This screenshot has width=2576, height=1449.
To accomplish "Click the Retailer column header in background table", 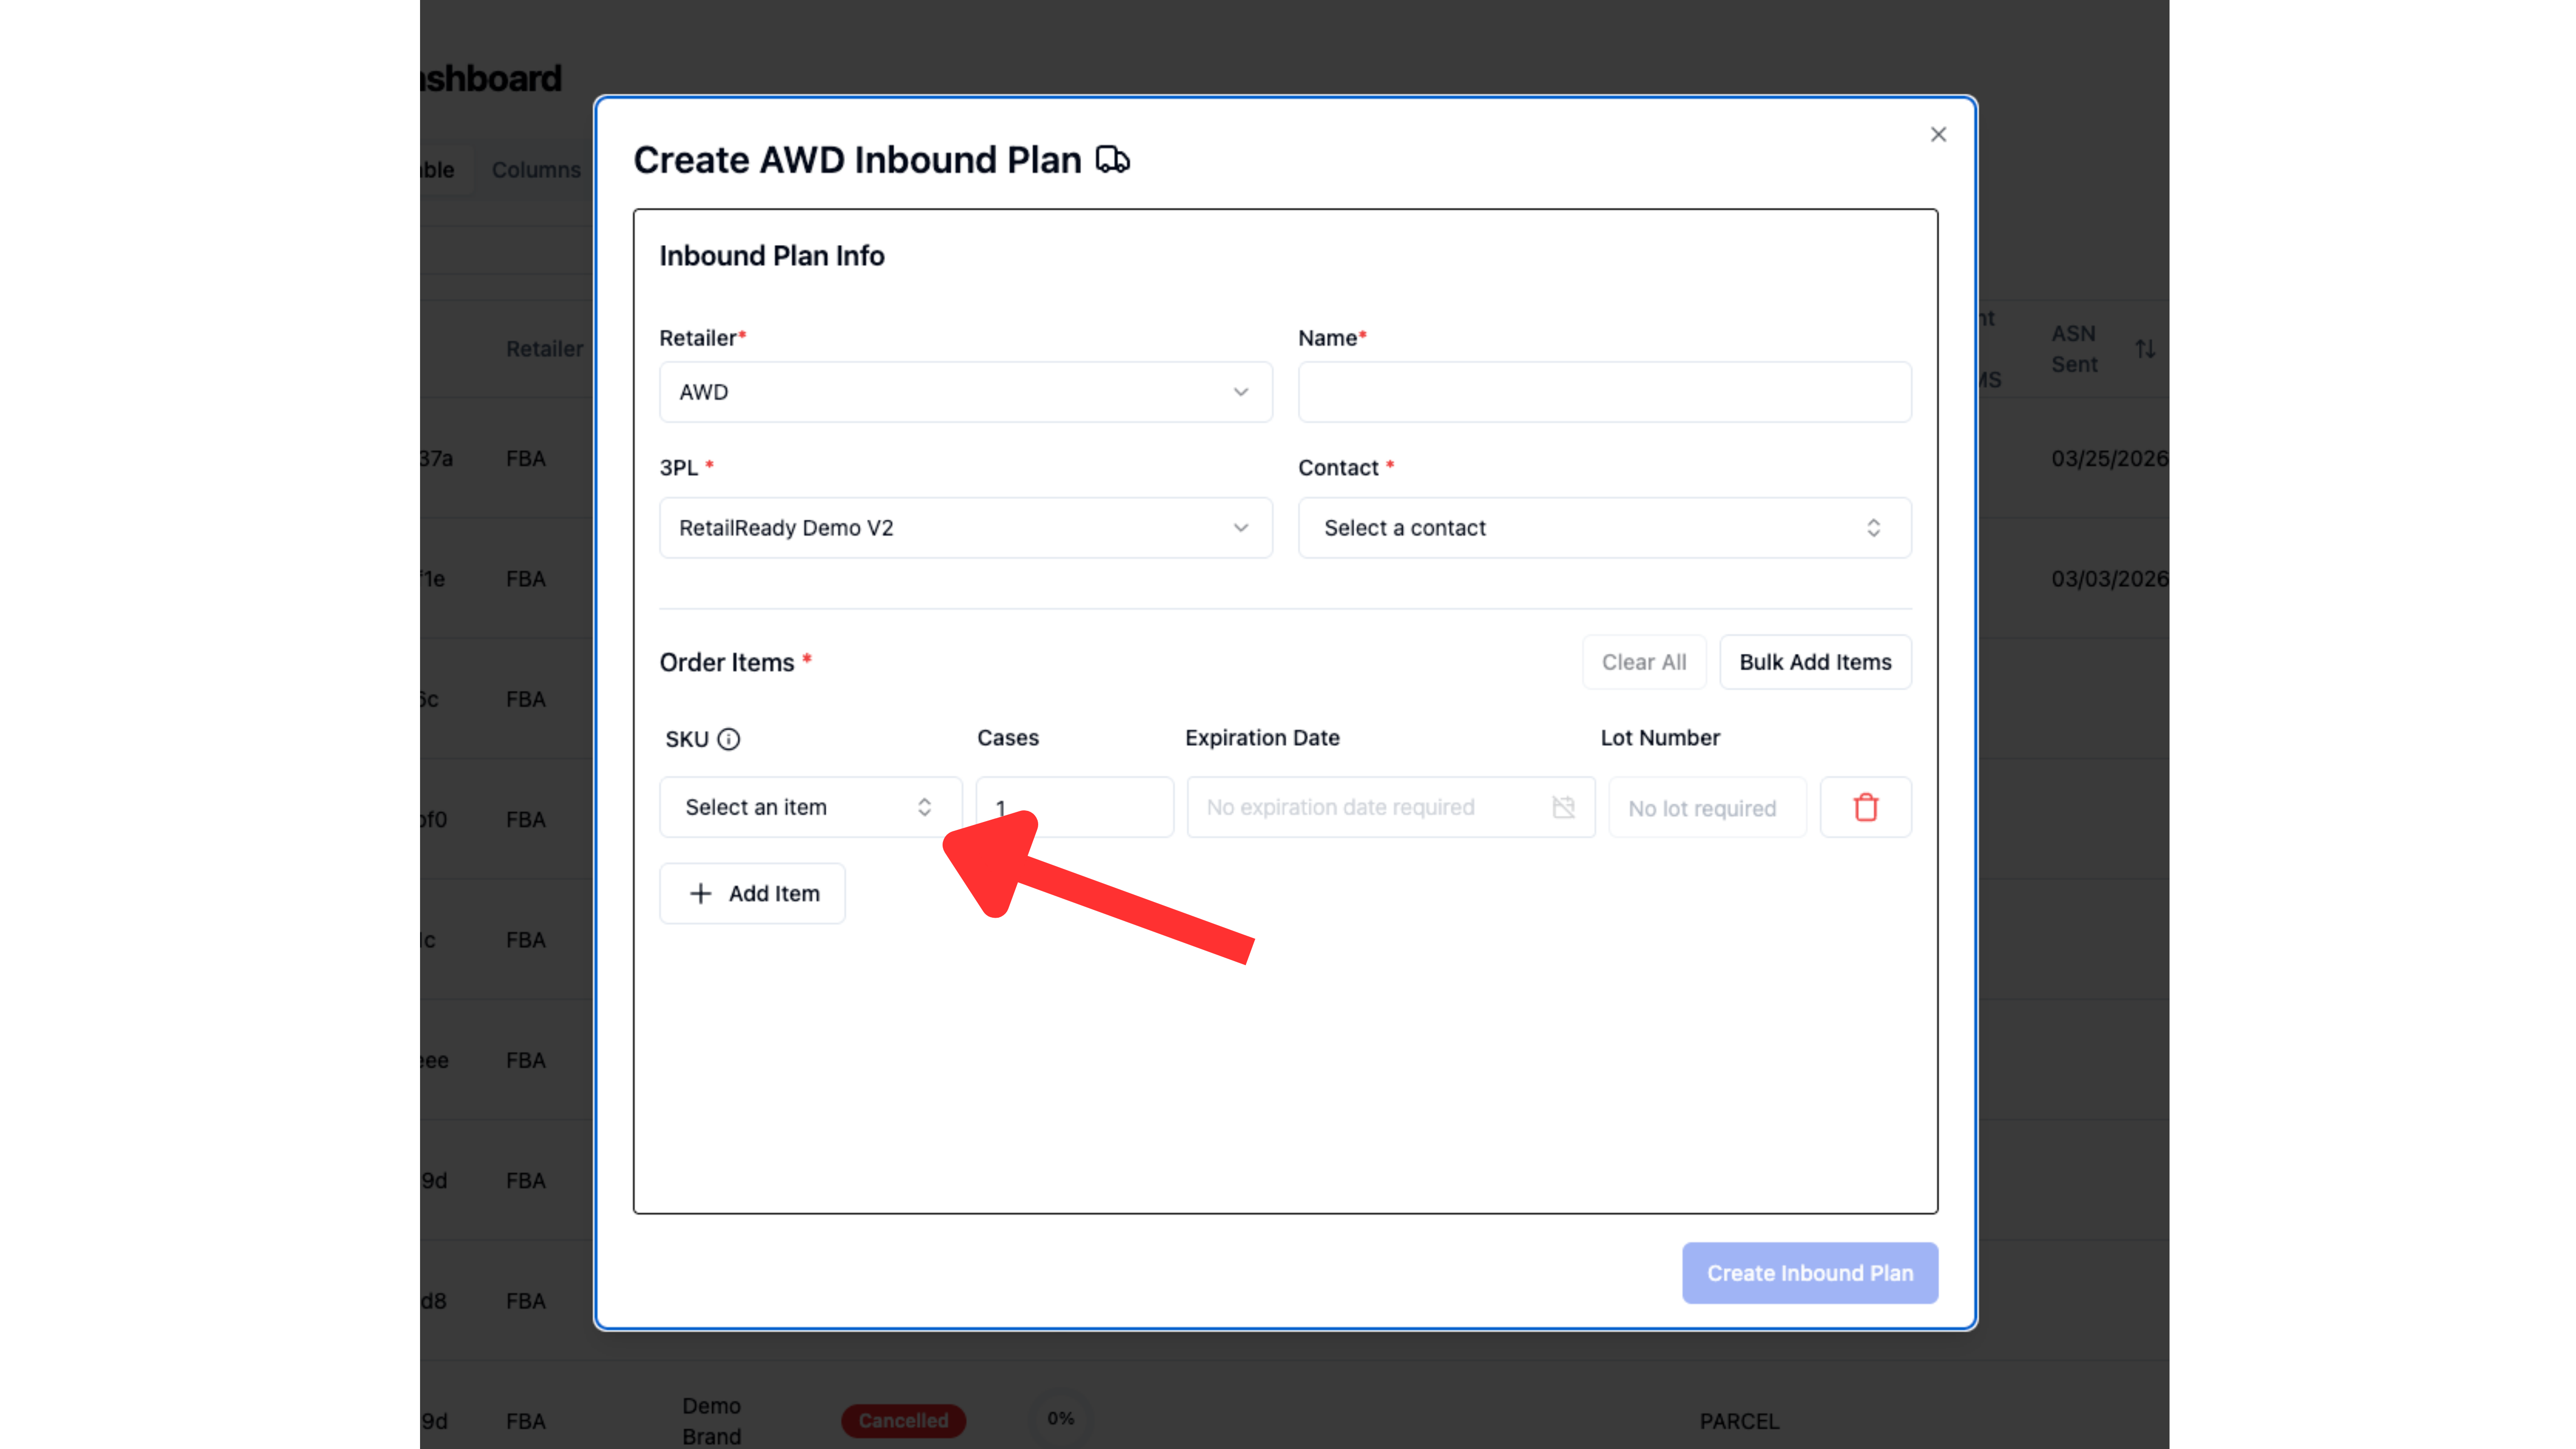I will click(x=544, y=349).
